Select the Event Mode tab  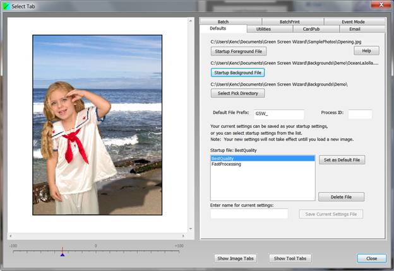click(x=354, y=21)
